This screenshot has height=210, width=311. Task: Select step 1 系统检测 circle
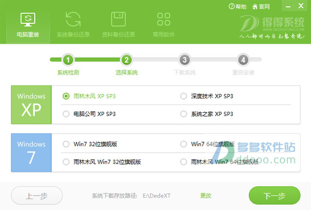(x=68, y=60)
